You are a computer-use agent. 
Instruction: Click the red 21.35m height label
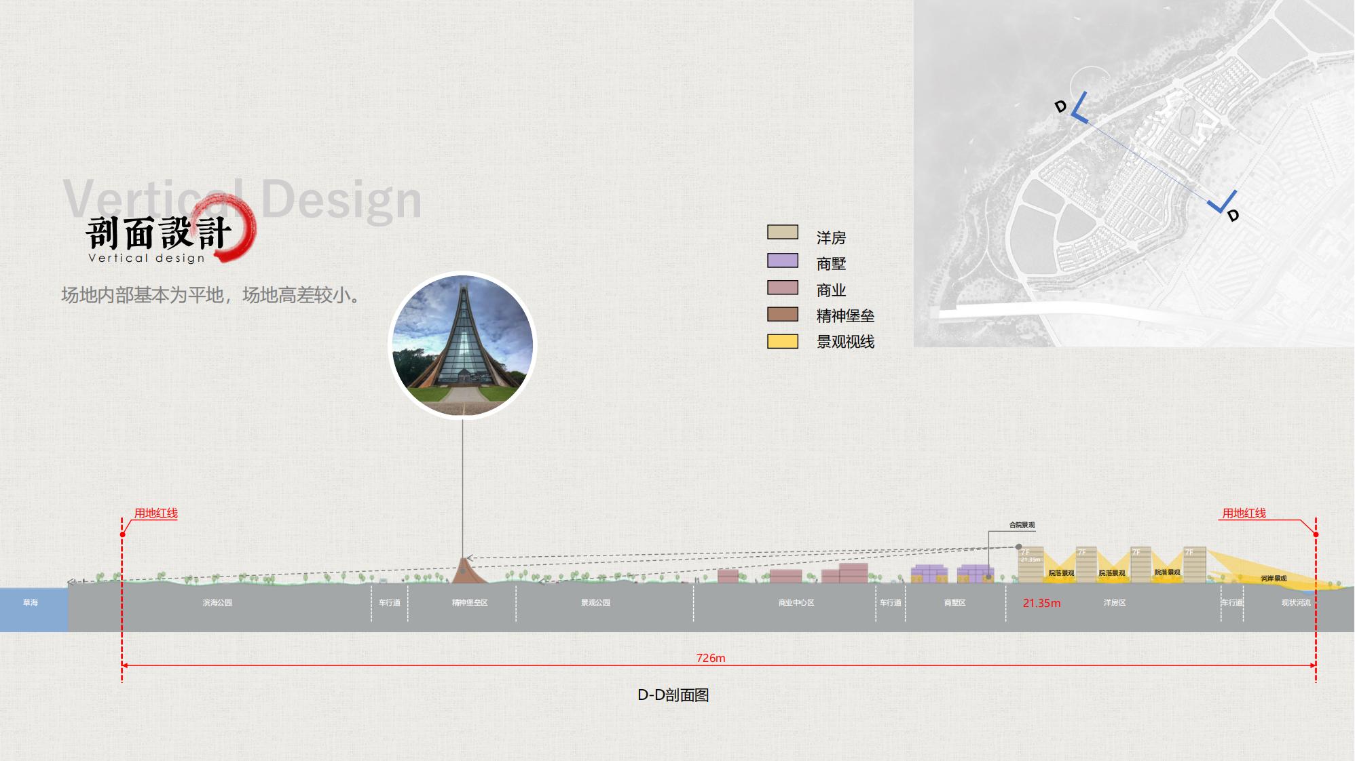click(x=1041, y=603)
